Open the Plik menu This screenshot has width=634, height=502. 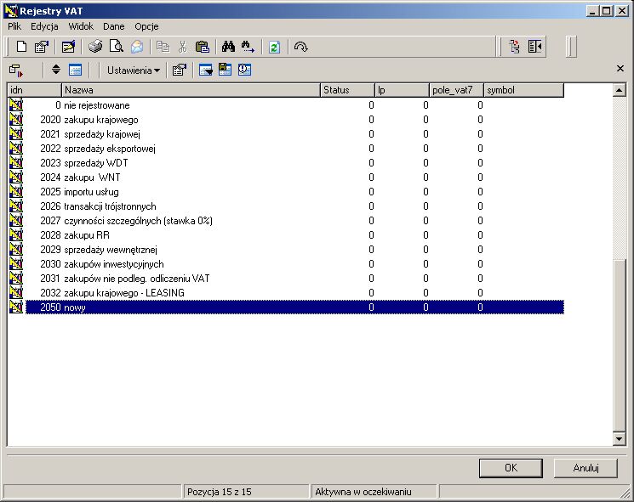click(14, 26)
